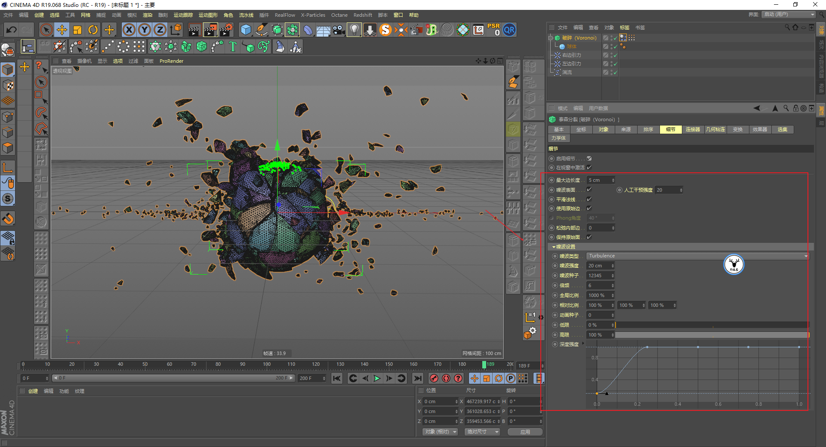Click Render Active View clapperboard icon
826x447 pixels.
194,30
